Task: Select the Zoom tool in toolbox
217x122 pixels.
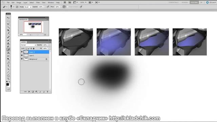Action: point(8,79)
